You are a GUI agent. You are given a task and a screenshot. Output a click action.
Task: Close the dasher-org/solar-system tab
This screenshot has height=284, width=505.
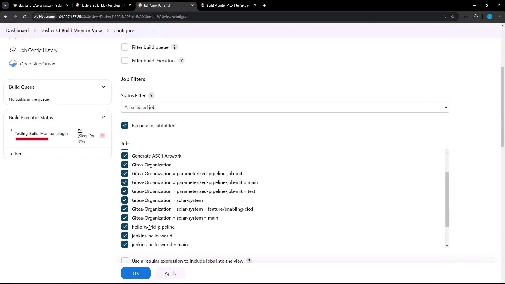[67, 5]
